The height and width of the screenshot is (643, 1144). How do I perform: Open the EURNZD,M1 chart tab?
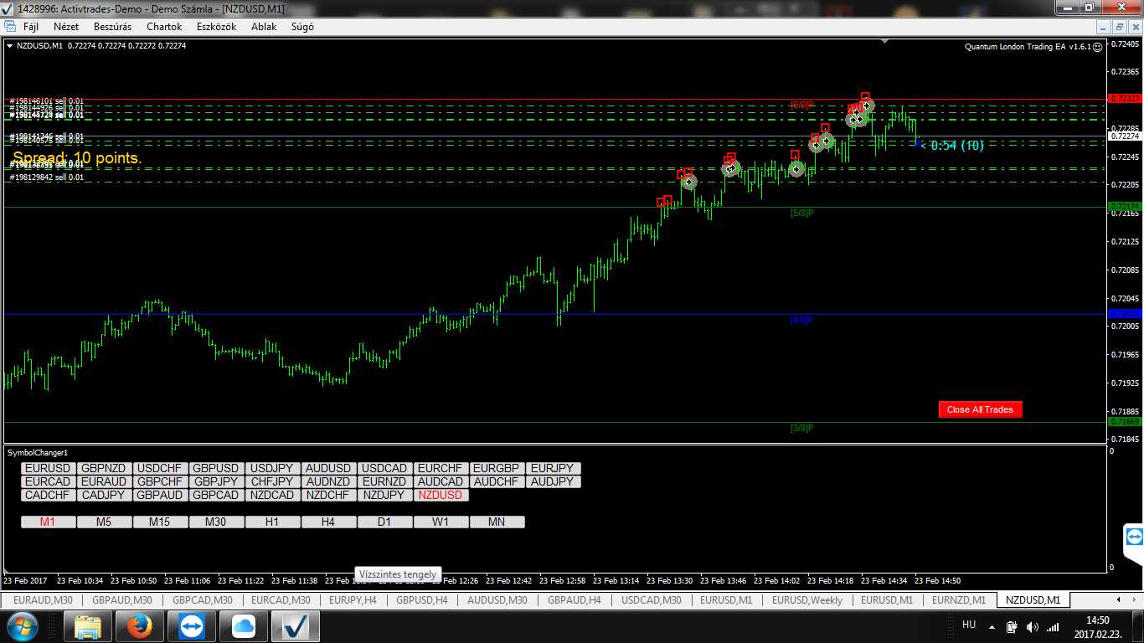tap(959, 600)
